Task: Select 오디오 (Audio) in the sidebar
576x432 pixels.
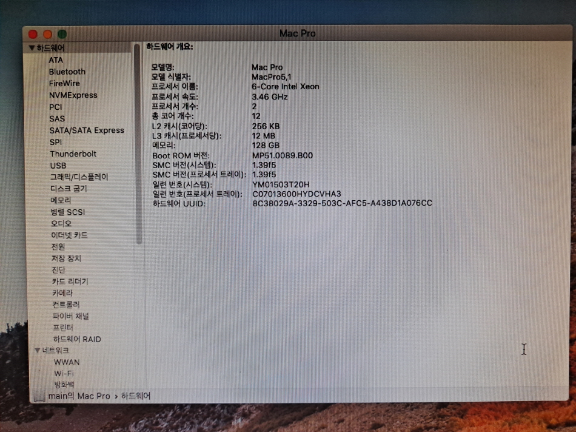Action: [x=60, y=223]
